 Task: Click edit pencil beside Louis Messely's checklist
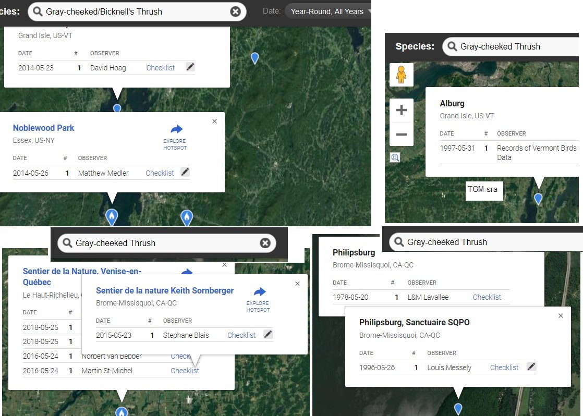click(531, 366)
